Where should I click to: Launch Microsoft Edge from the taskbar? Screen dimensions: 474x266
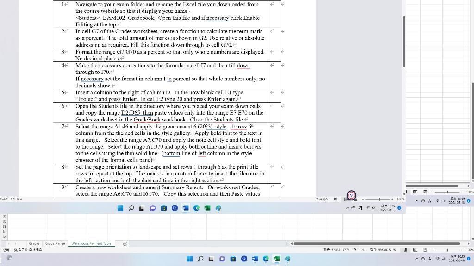pos(265,259)
